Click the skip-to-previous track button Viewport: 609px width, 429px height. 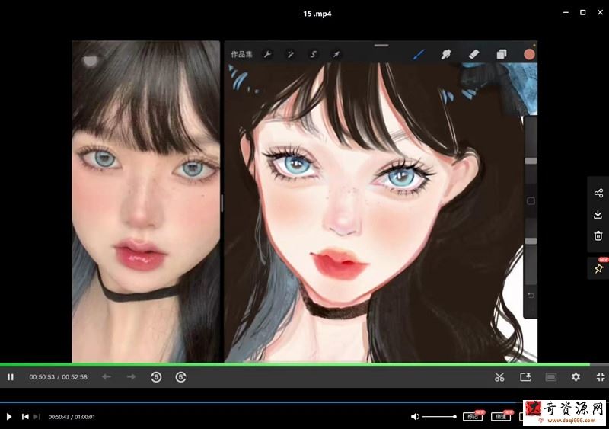pyautogui.click(x=25, y=417)
